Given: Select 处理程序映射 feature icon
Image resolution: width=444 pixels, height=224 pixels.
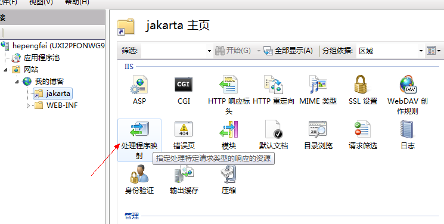Looking at the screenshot, I should [x=139, y=129].
